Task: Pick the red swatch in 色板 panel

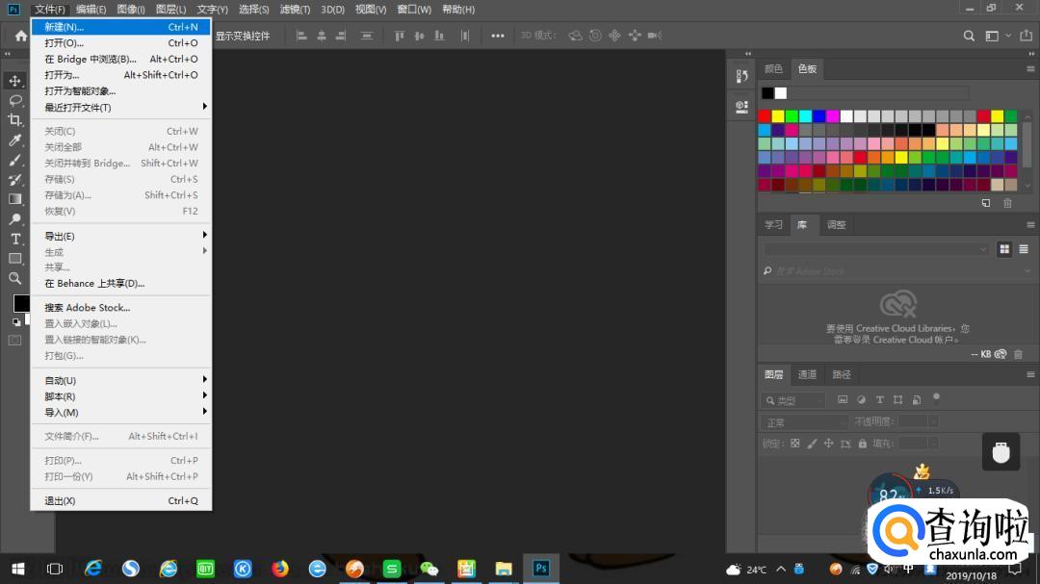Action: 765,116
